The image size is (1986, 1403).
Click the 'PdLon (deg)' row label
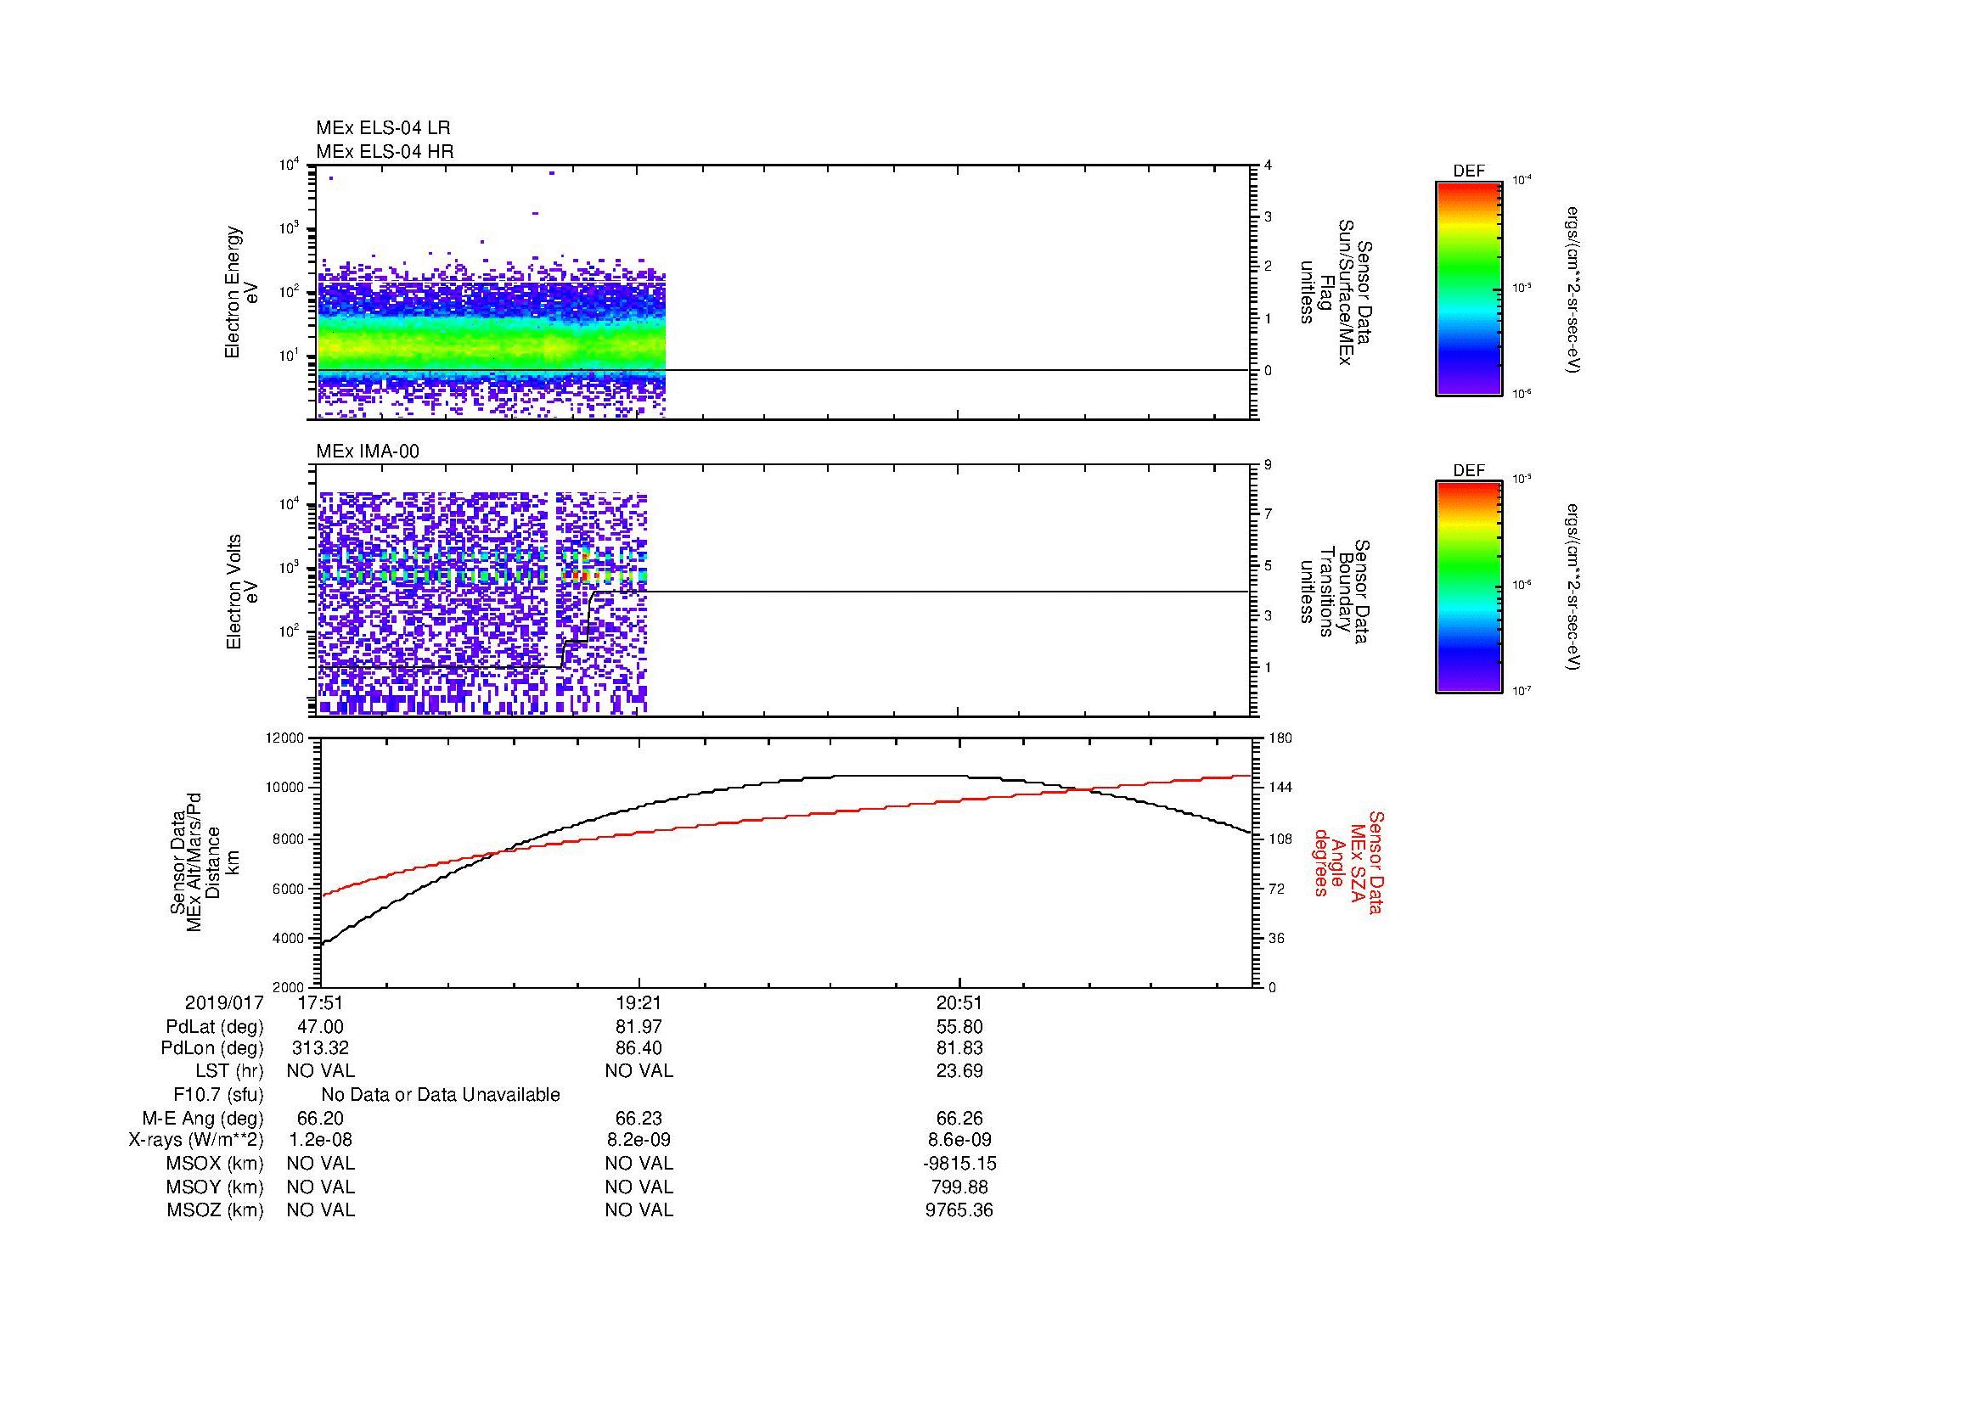tap(212, 1048)
